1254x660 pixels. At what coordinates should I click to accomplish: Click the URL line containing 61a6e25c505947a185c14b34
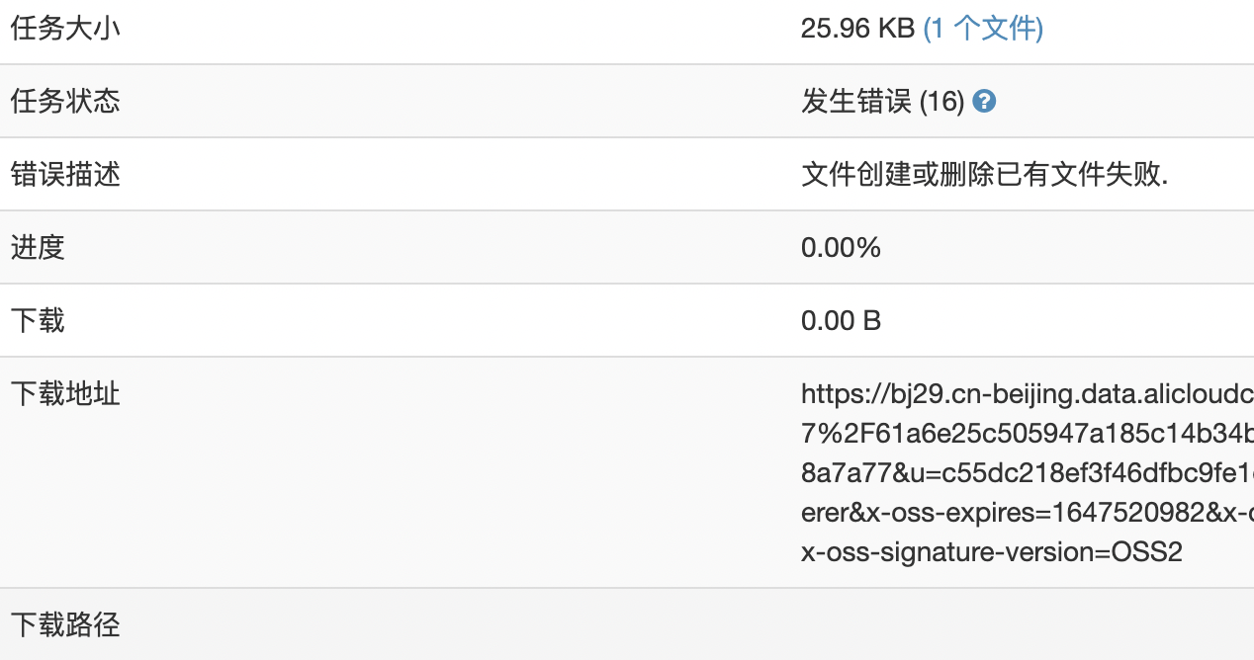pyautogui.click(x=989, y=433)
